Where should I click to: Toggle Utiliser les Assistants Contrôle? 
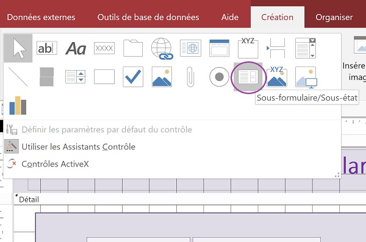coord(79,147)
